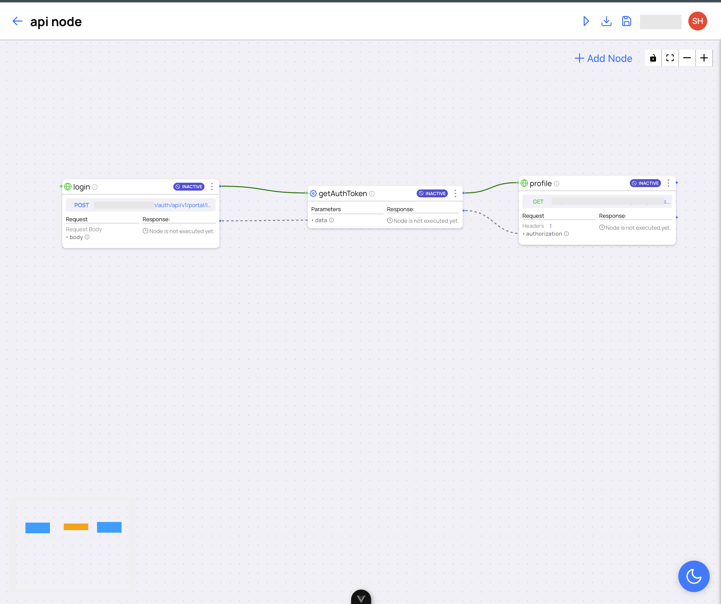Click info icon beside data parameter

[x=331, y=220]
